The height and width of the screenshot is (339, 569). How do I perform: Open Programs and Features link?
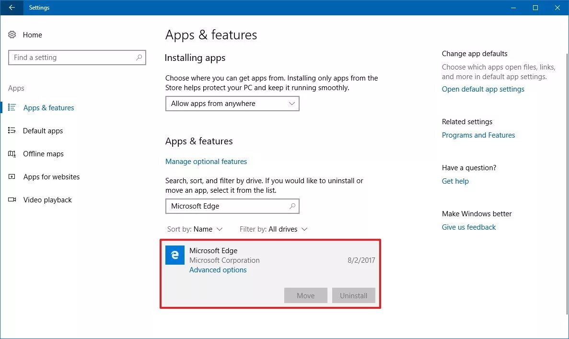[478, 135]
